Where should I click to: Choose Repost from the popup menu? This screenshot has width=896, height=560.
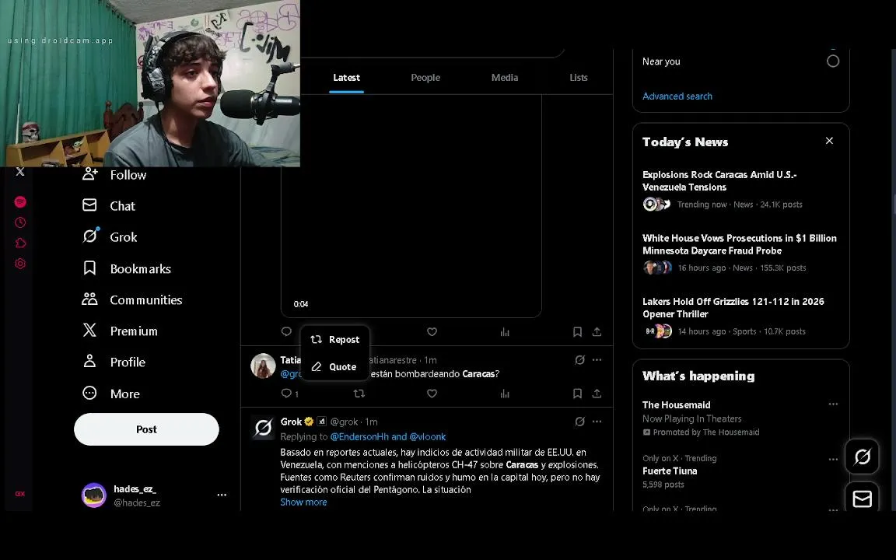pos(335,340)
